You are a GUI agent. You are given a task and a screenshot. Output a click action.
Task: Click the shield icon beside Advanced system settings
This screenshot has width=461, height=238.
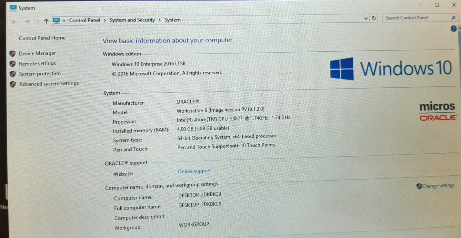pyautogui.click(x=13, y=84)
